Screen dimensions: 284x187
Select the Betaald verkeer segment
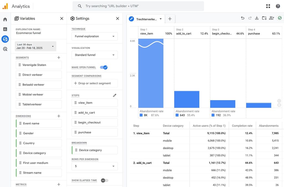click(x=39, y=85)
